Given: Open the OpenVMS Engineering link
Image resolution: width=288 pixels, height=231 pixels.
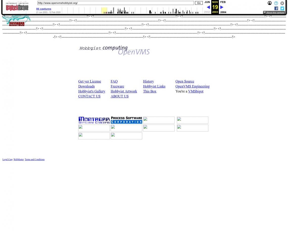Looking at the screenshot, I should [x=192, y=86].
